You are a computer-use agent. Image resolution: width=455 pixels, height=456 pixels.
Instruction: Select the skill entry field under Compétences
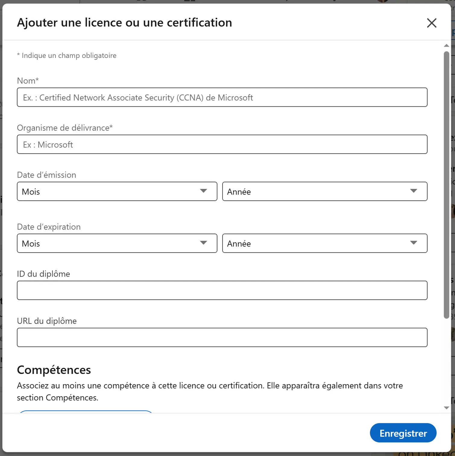pos(86,413)
